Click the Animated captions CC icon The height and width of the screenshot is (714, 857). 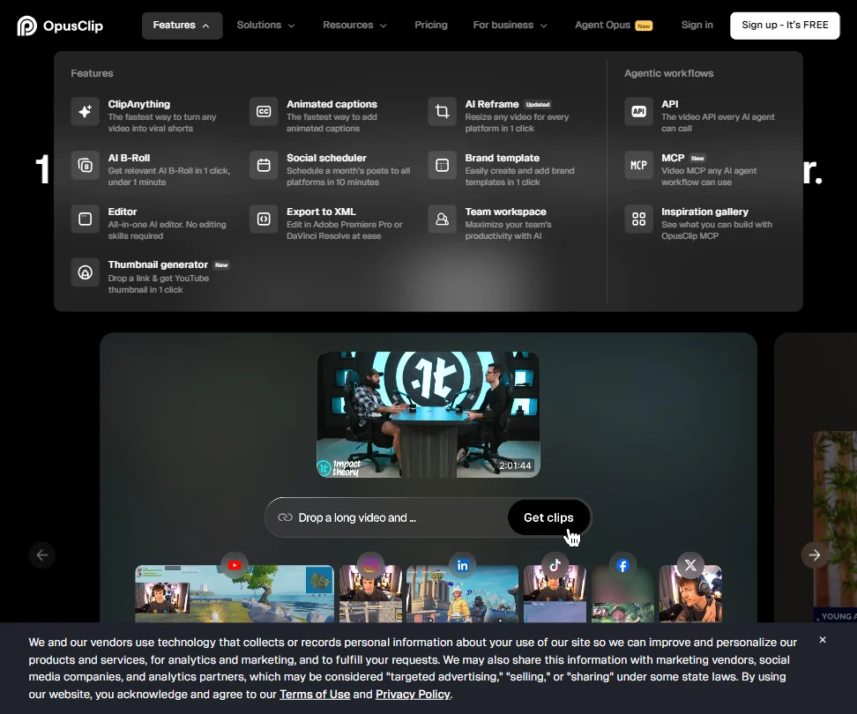click(264, 111)
